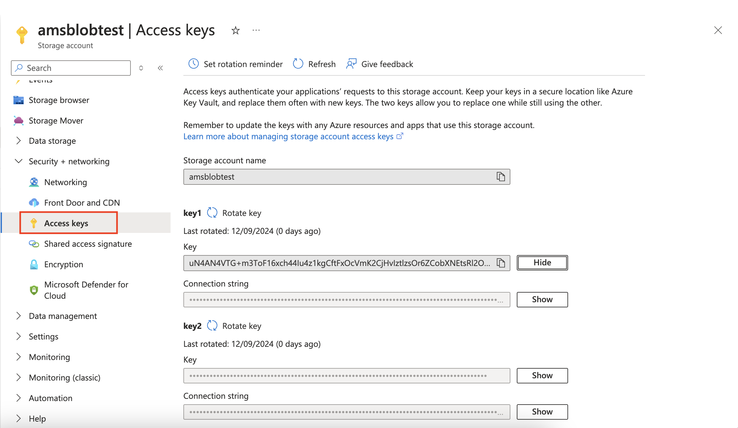Expand the Data storage section
This screenshot has height=428, width=738.
tap(19, 141)
